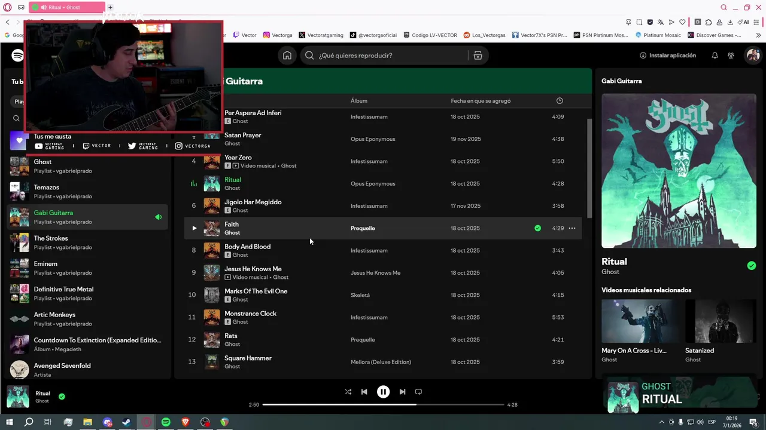Open Steam from the Windows taskbar
The width and height of the screenshot is (766, 430).
127,422
